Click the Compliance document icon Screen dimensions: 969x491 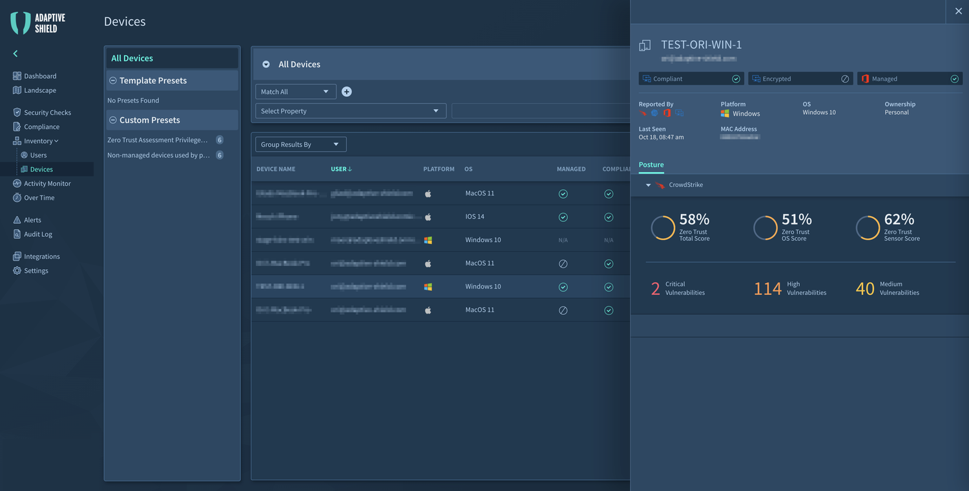click(x=17, y=126)
